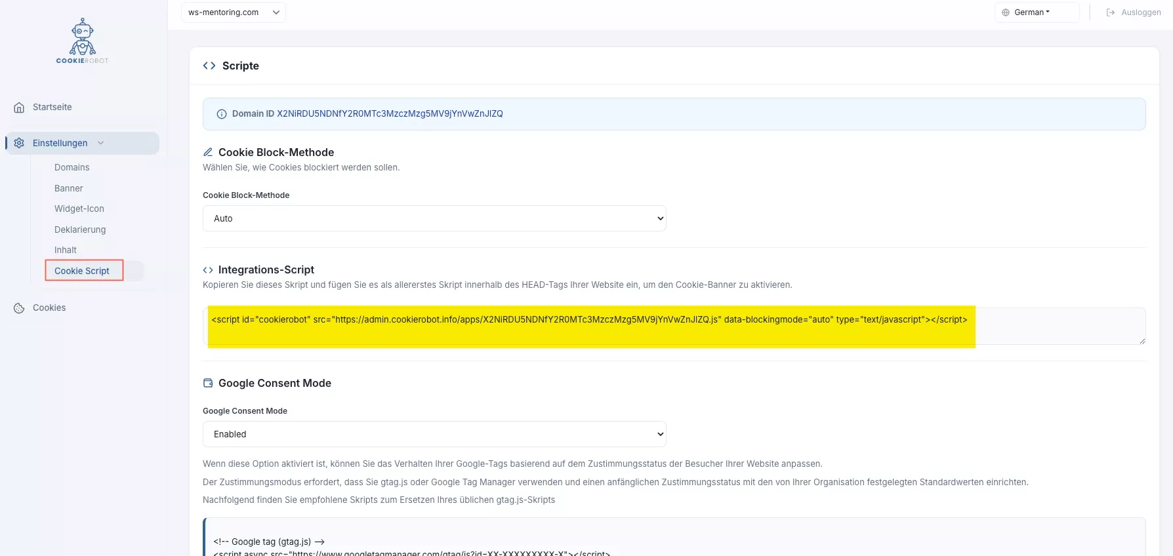Collapse the Einstellungen menu chevron
1173x556 pixels.
tap(101, 143)
